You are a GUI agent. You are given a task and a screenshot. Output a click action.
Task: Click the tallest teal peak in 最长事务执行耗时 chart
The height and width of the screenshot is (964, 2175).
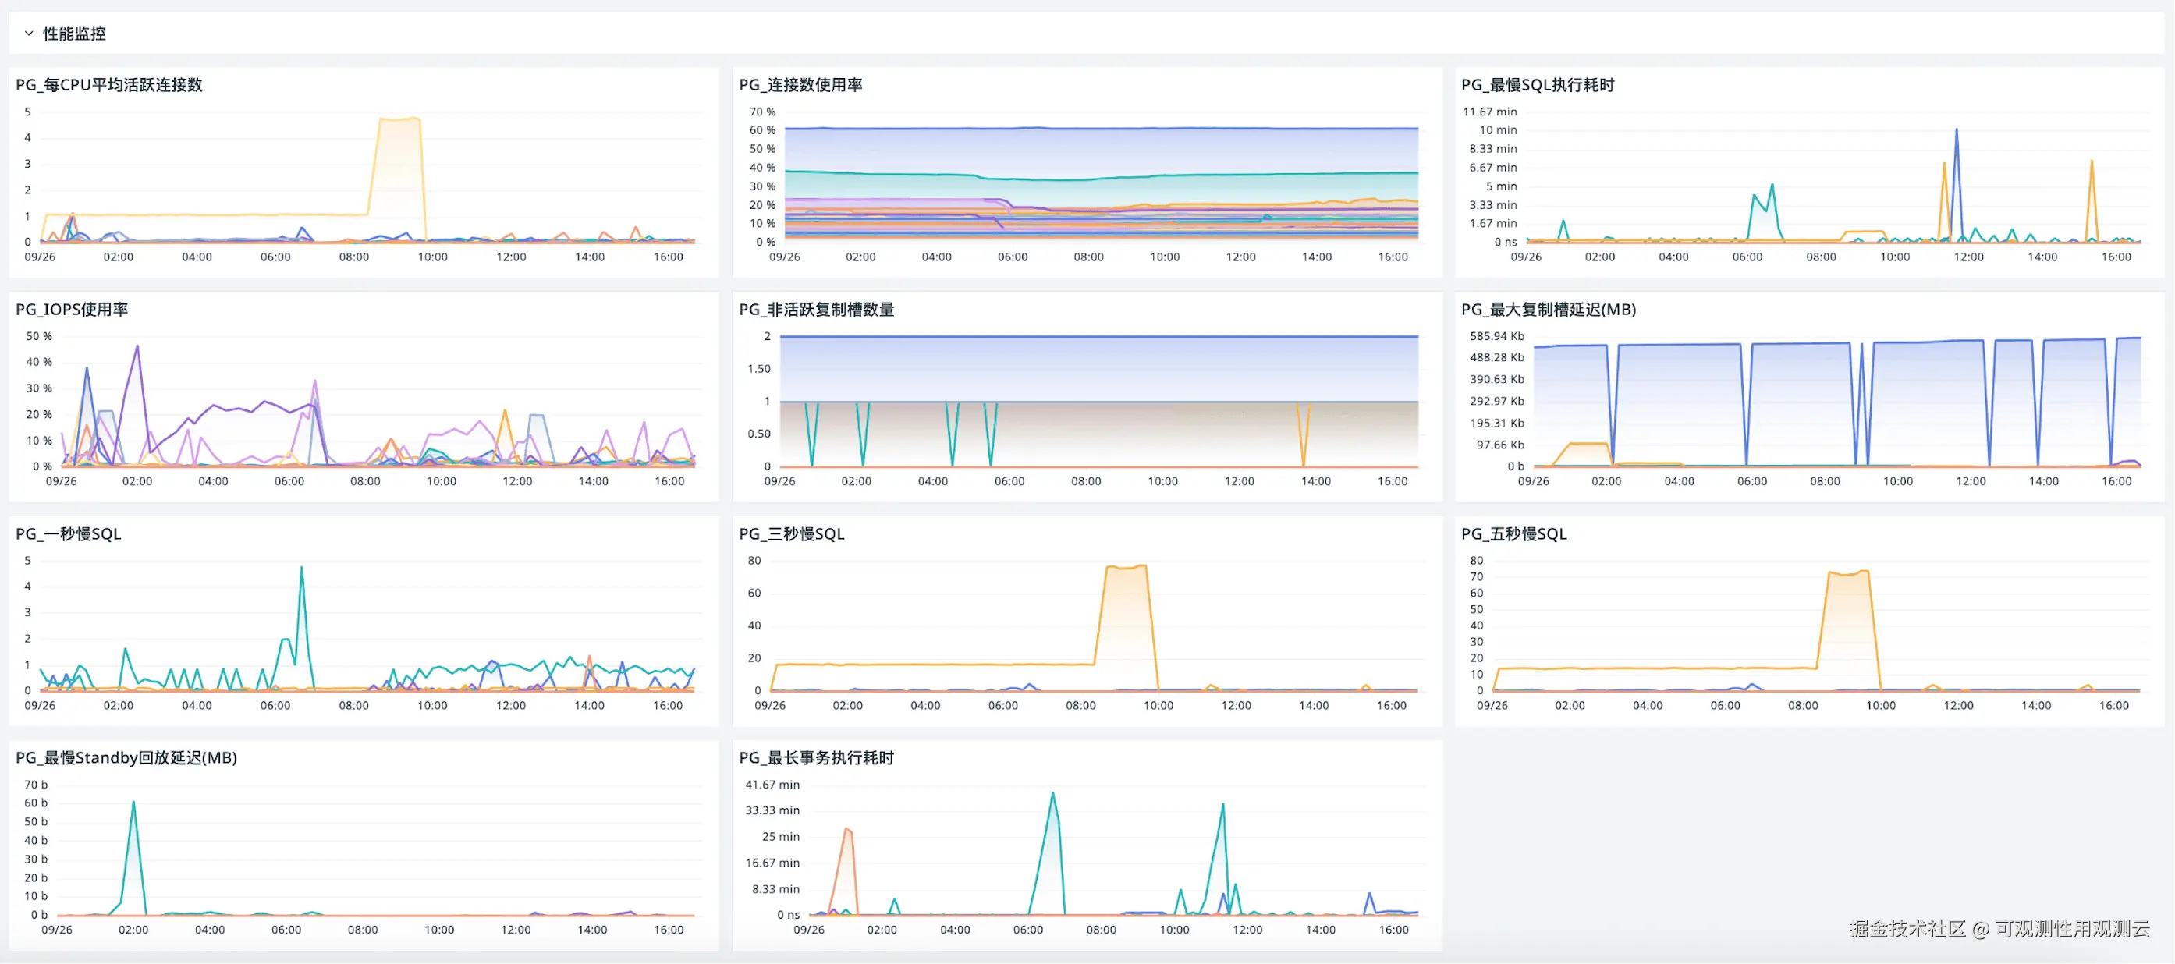coord(1052,794)
